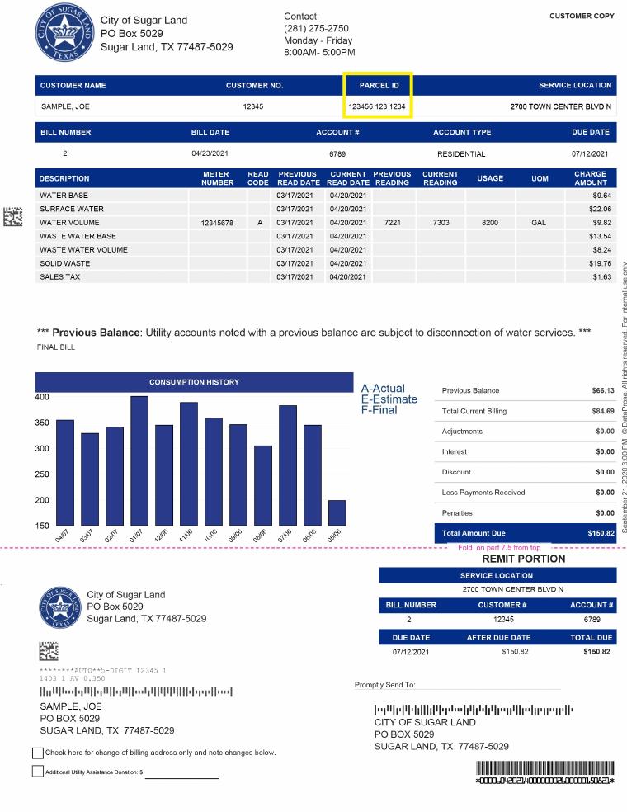Click the Promptly Send To label
The image size is (627, 812).
[384, 685]
